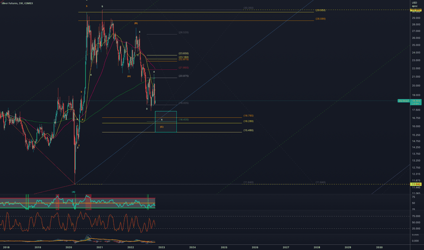Click the (15.490) level label
Viewport: 424px width, 250px height.
coord(248,130)
